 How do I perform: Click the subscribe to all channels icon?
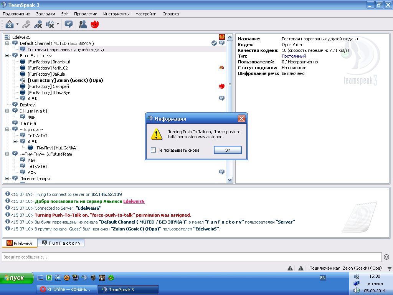(69, 24)
